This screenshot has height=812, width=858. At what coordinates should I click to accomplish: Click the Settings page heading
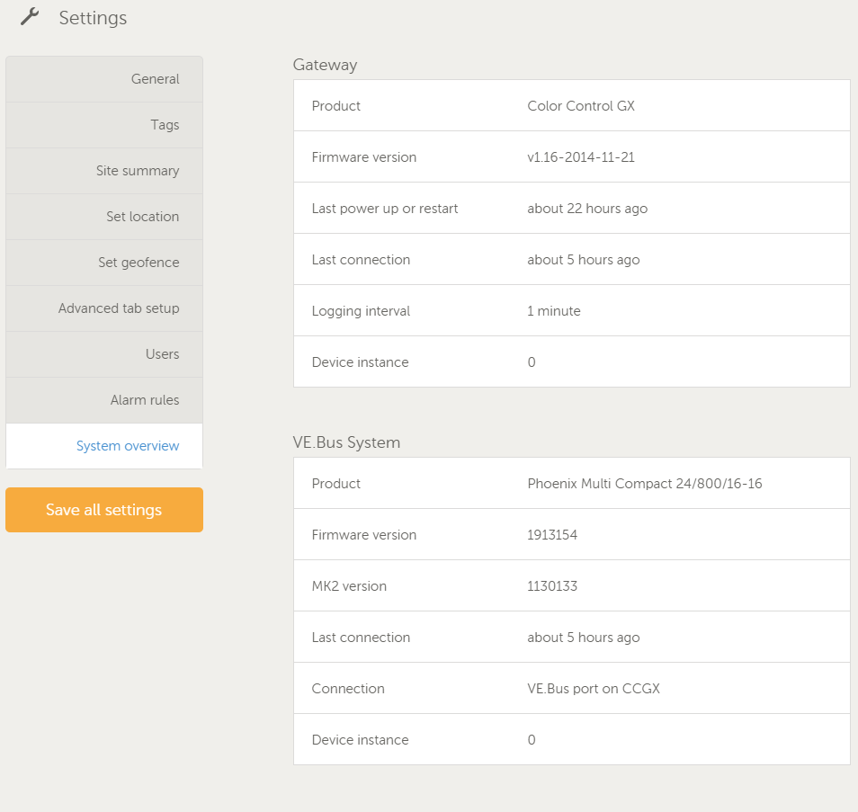coord(93,18)
